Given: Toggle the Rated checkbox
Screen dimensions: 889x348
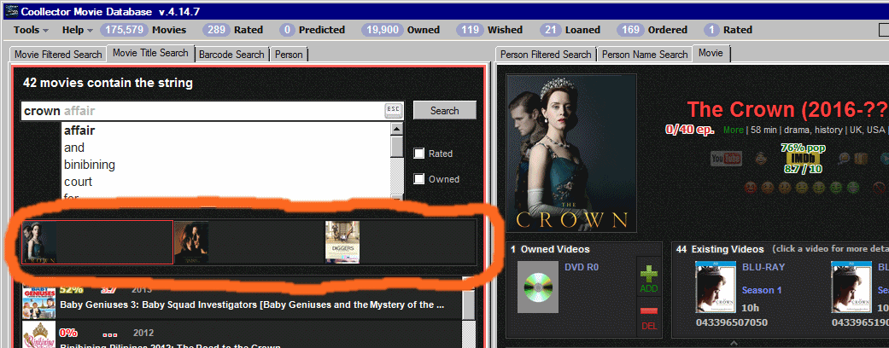Looking at the screenshot, I should (x=419, y=154).
